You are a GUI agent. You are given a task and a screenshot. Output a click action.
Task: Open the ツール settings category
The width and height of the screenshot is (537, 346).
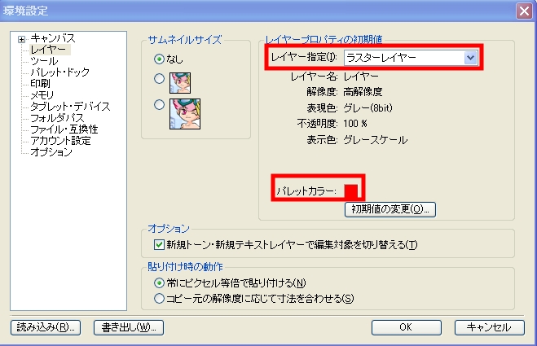pos(44,61)
